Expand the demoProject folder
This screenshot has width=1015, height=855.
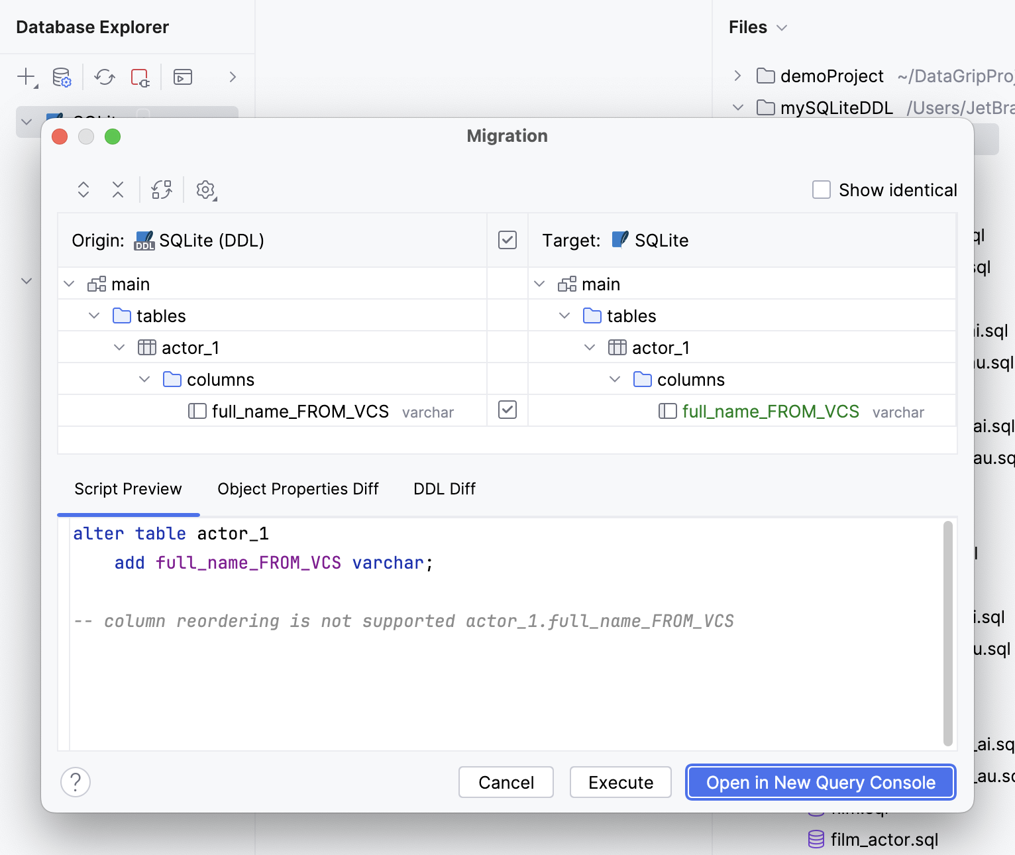(738, 76)
